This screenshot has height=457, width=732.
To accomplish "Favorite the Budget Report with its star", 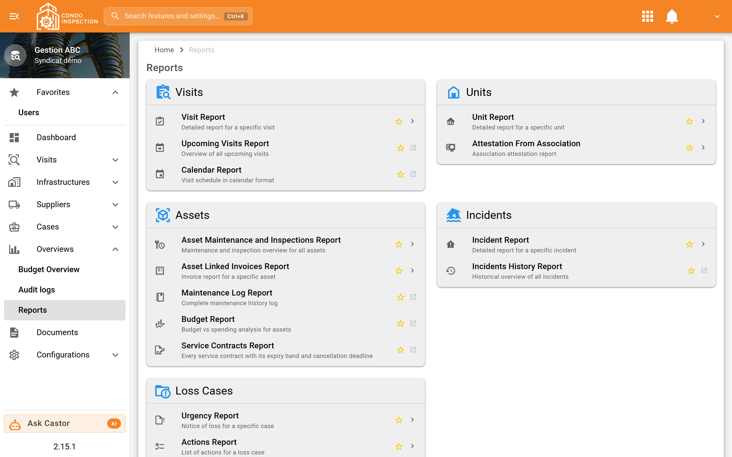I will tap(401, 324).
